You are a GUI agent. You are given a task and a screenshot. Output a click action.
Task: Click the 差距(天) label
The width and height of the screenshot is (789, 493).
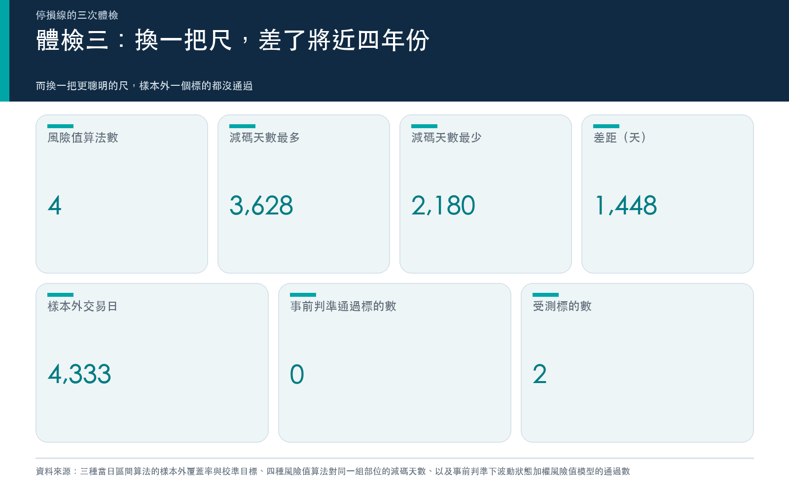point(620,138)
